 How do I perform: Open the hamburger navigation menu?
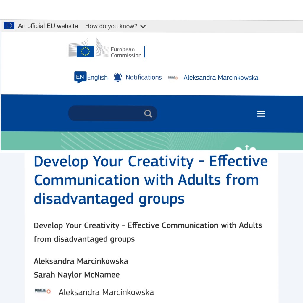pos(261,114)
